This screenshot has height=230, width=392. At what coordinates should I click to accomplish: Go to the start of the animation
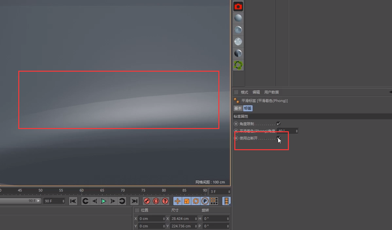[x=73, y=201]
